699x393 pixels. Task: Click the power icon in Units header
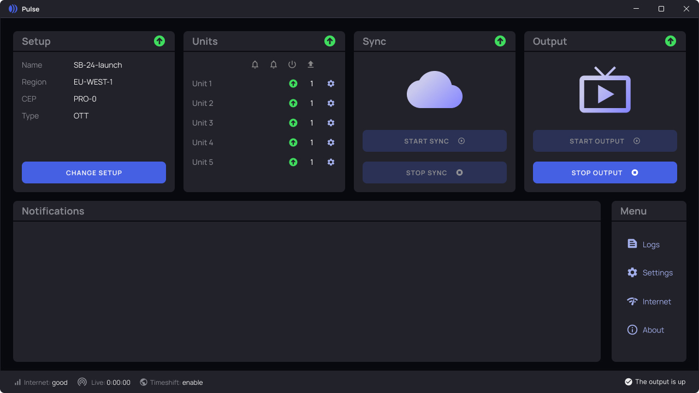(292, 64)
